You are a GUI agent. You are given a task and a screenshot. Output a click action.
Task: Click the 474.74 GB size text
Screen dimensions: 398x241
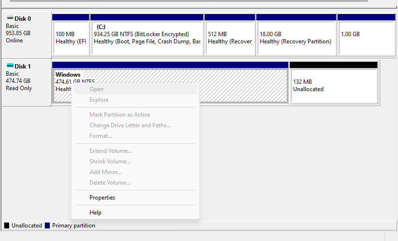18,81
